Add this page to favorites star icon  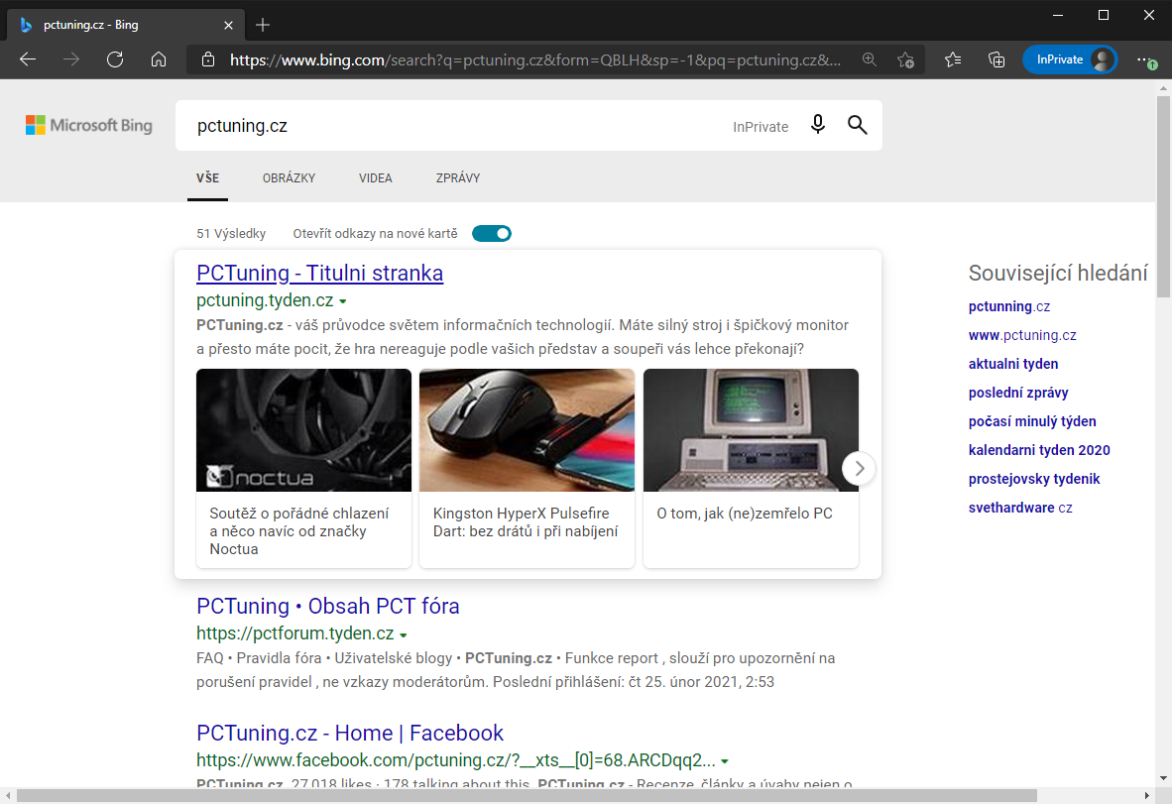[905, 59]
